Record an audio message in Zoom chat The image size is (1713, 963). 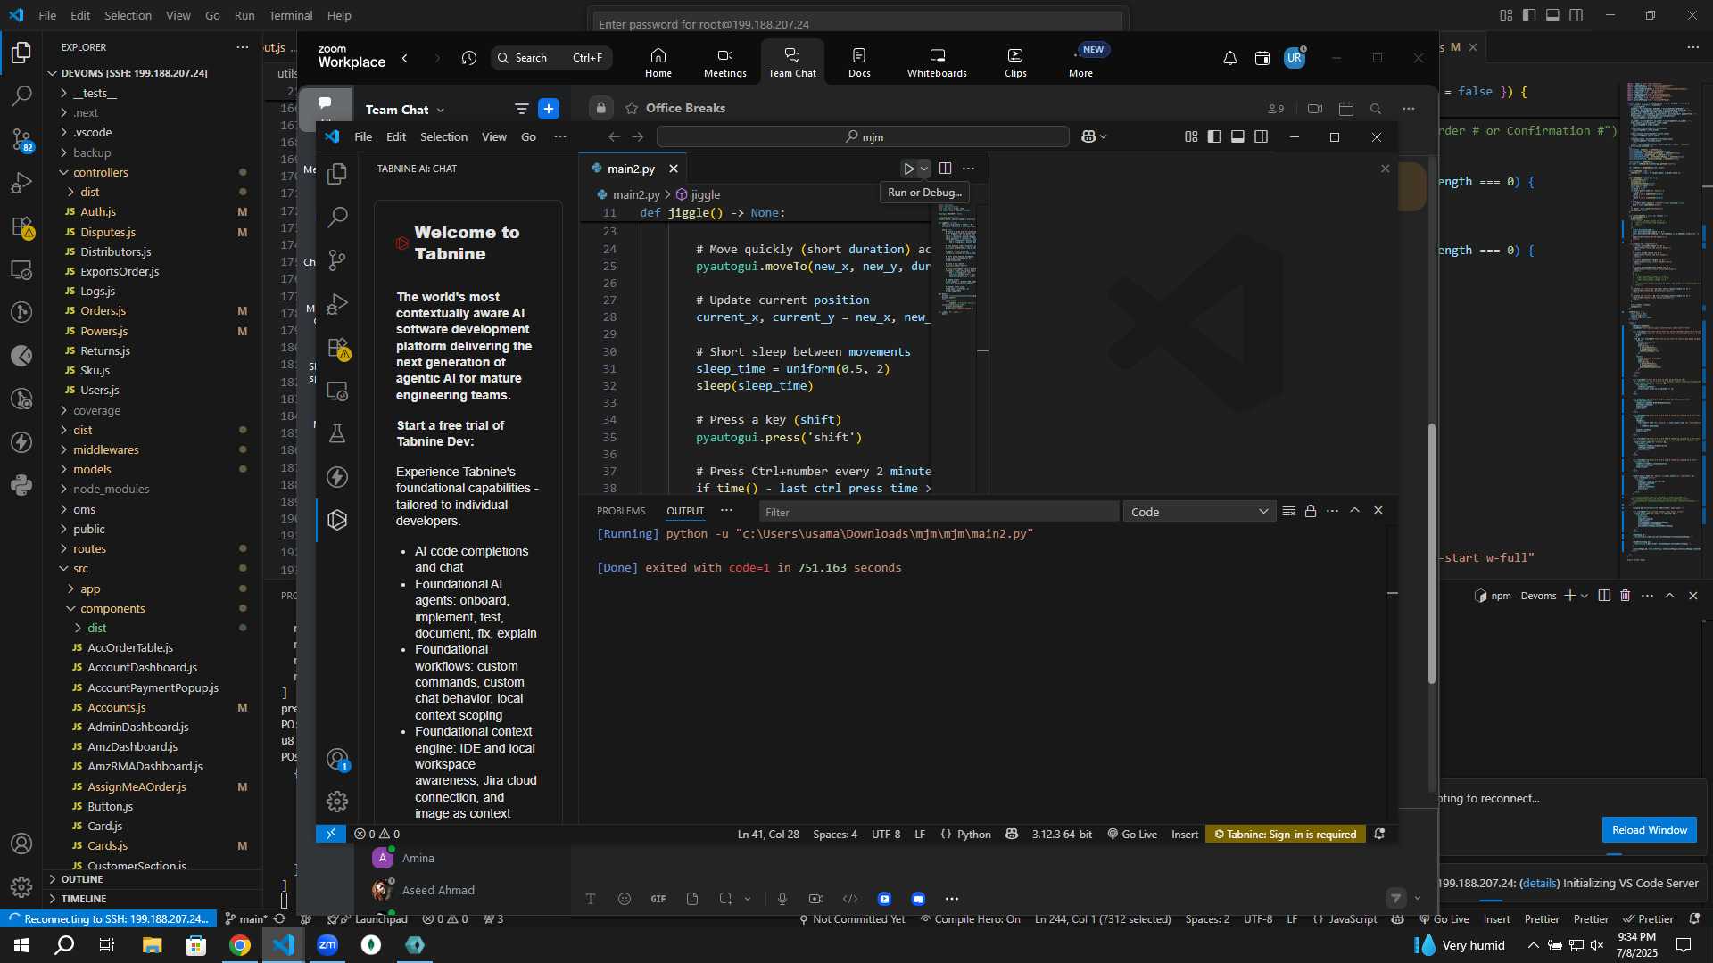tap(782, 899)
